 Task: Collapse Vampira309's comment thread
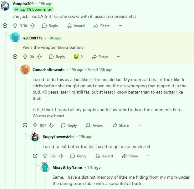pyautogui.click(x=5, y=26)
